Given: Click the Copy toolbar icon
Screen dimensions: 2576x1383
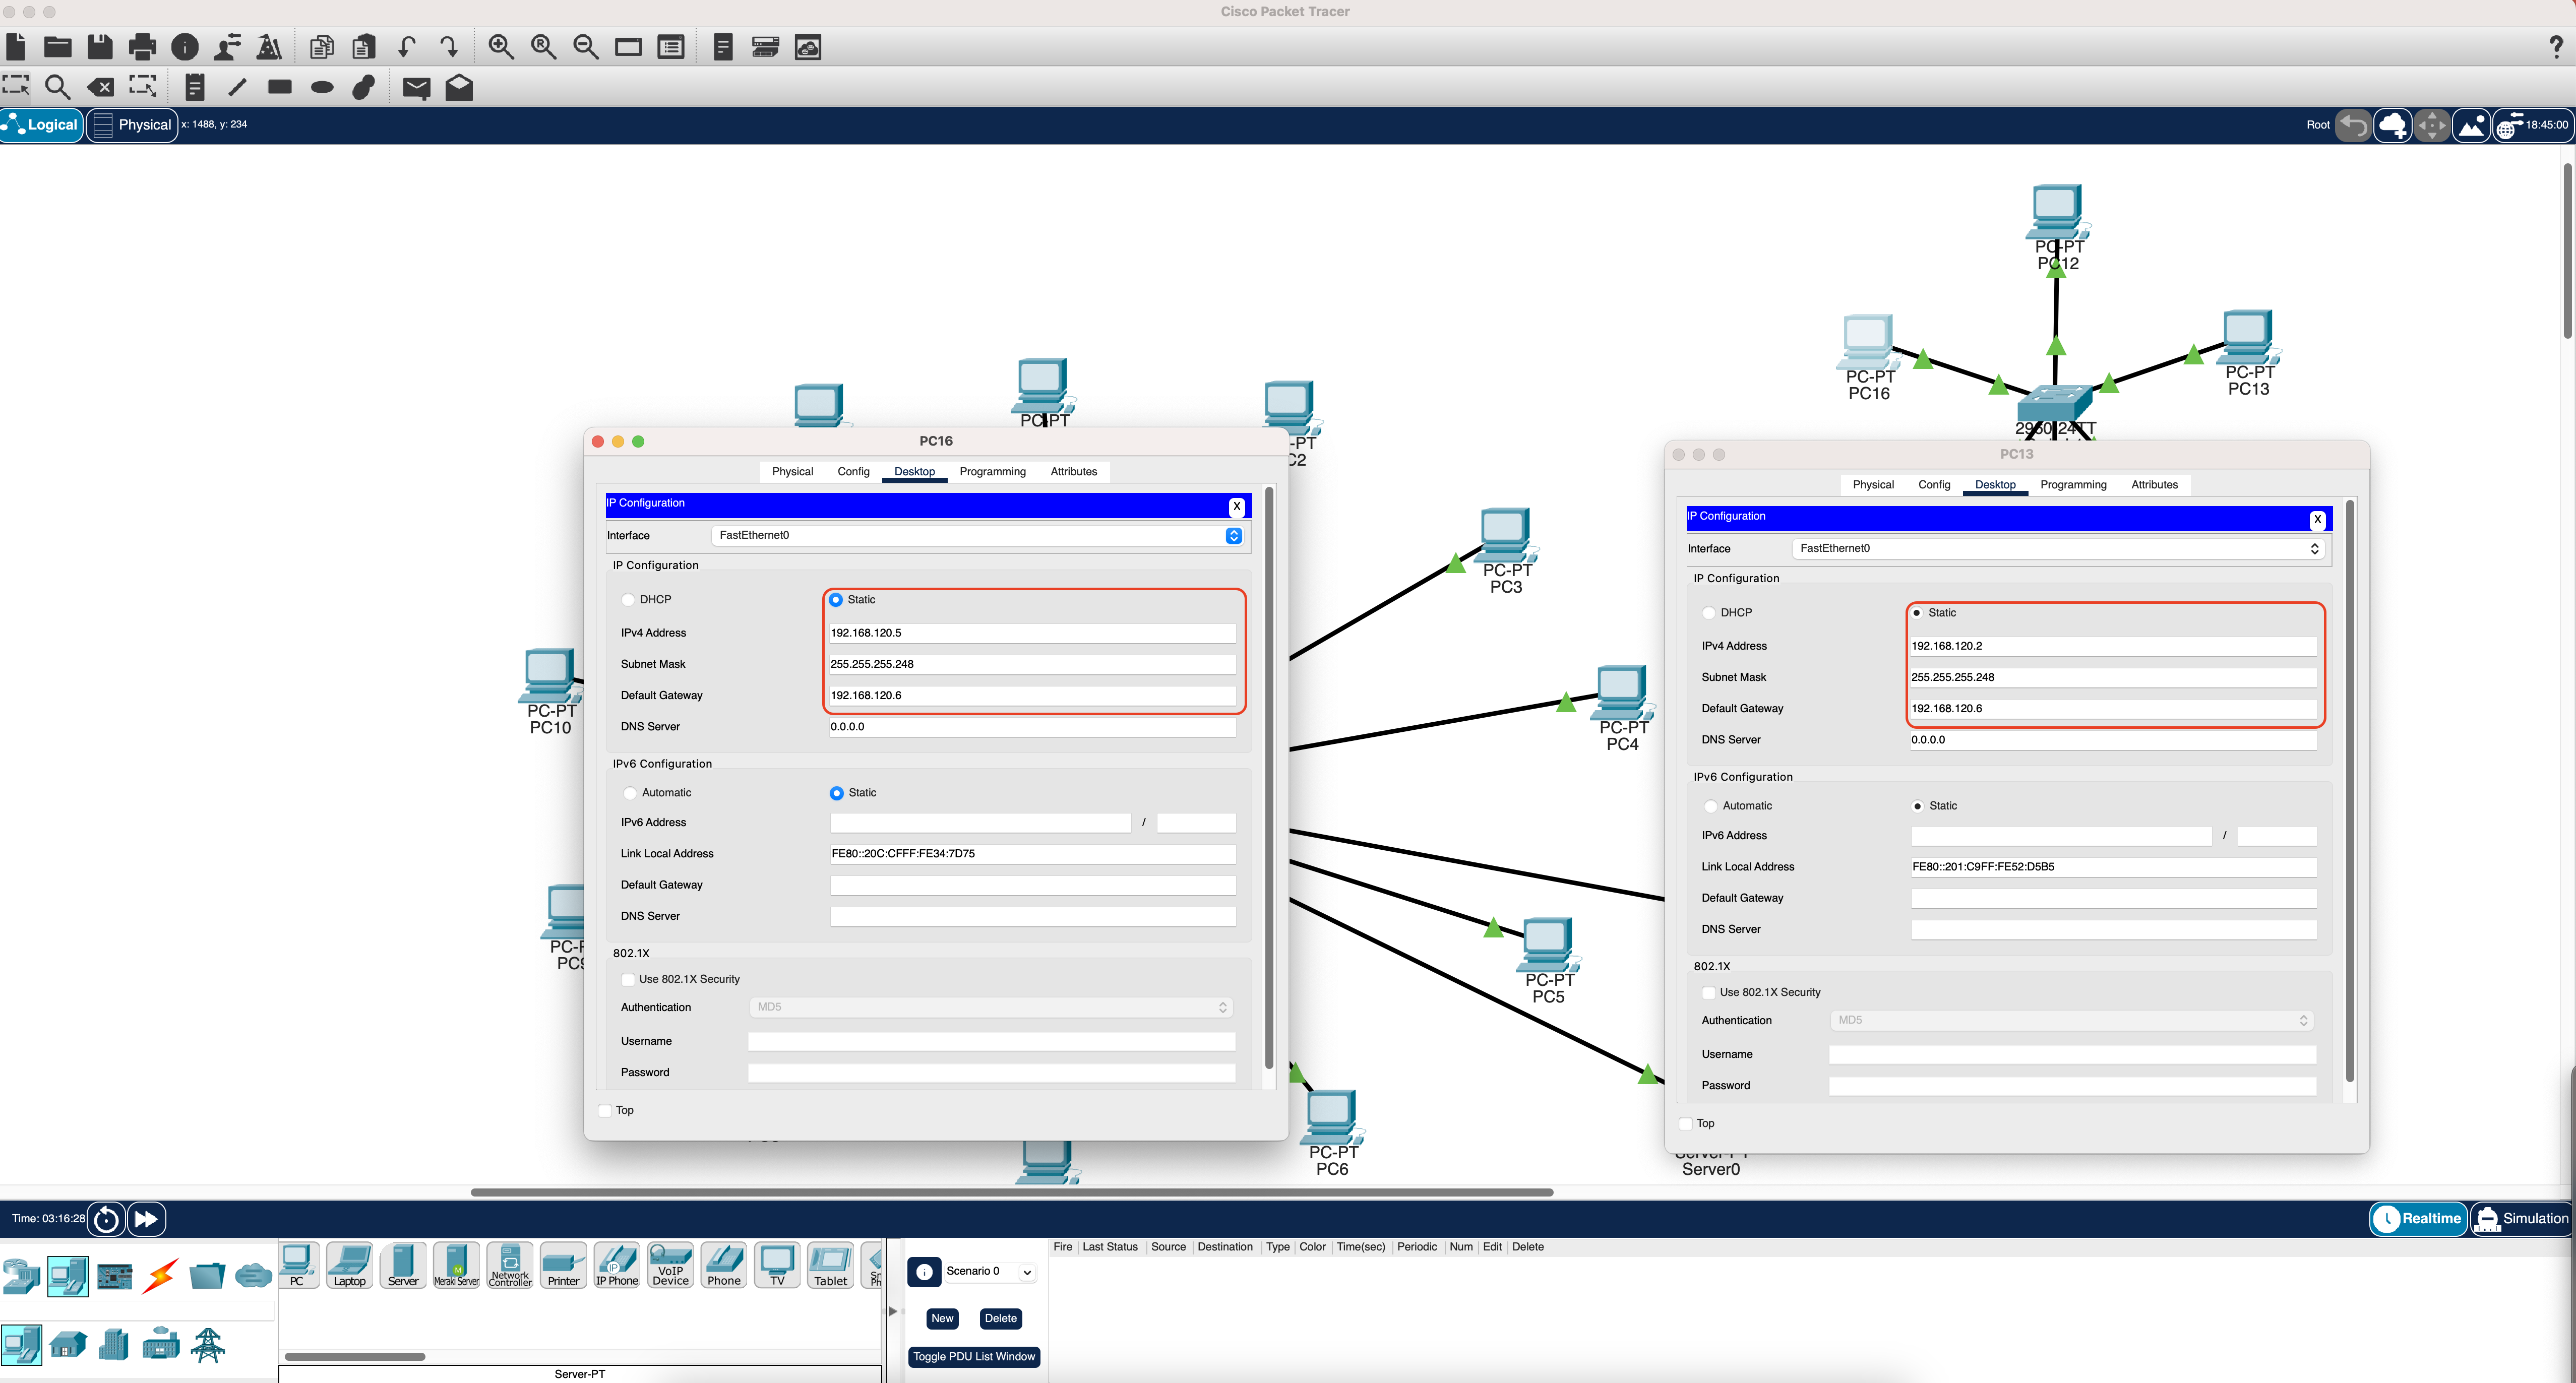Looking at the screenshot, I should 322,47.
